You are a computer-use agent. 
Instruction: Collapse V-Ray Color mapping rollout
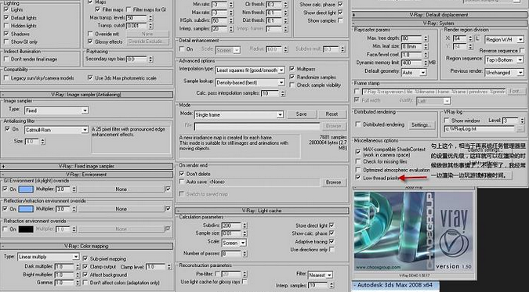pyautogui.click(x=87, y=246)
